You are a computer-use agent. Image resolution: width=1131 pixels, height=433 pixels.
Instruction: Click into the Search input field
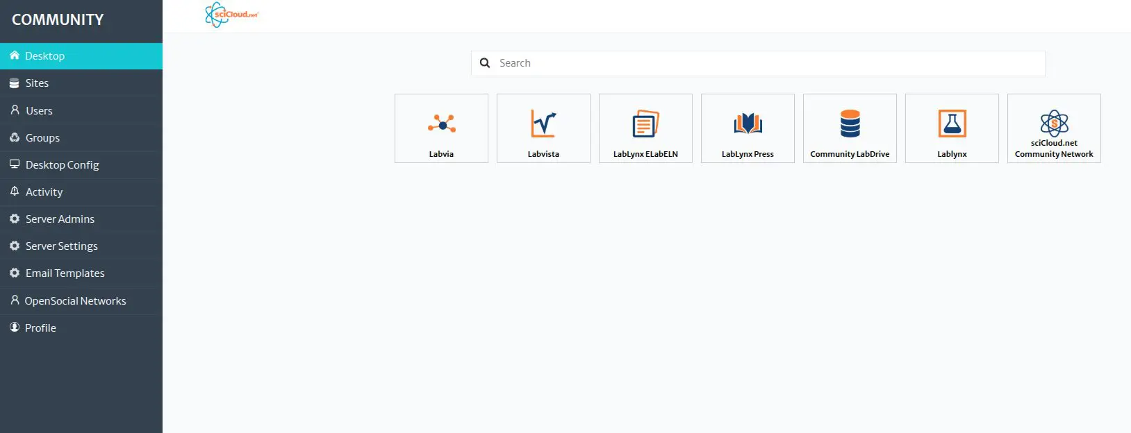(x=758, y=63)
